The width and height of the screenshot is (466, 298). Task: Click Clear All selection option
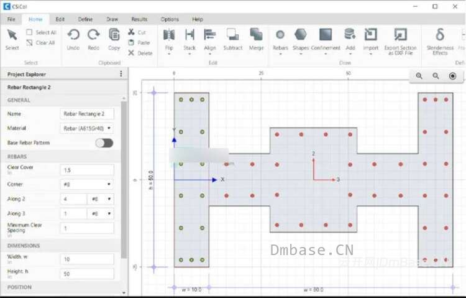click(x=40, y=42)
